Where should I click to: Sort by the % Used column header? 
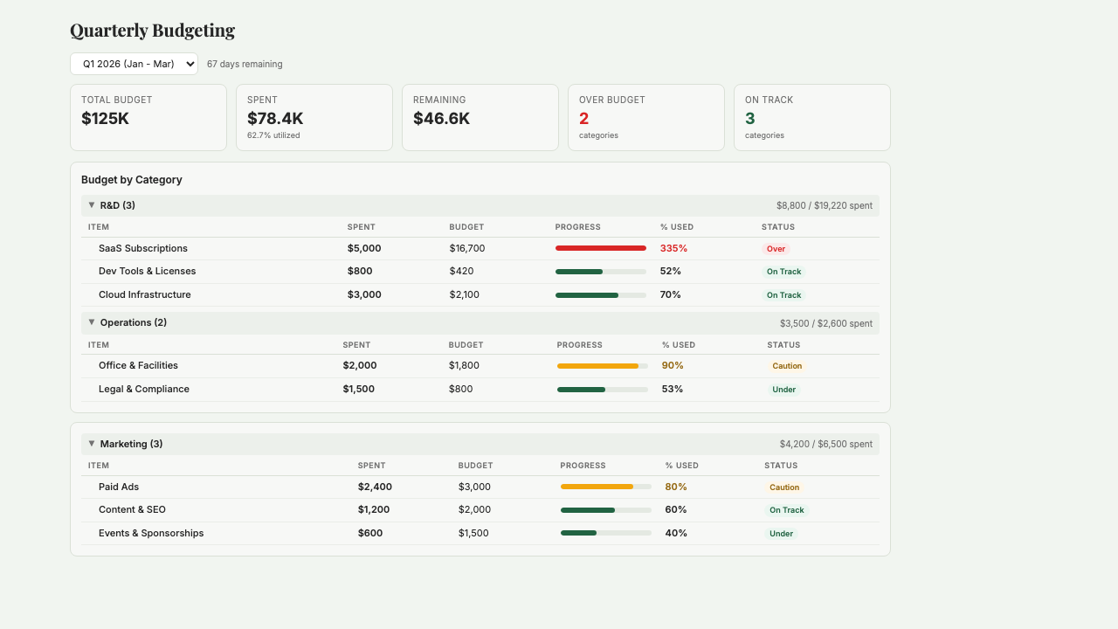pyautogui.click(x=677, y=226)
